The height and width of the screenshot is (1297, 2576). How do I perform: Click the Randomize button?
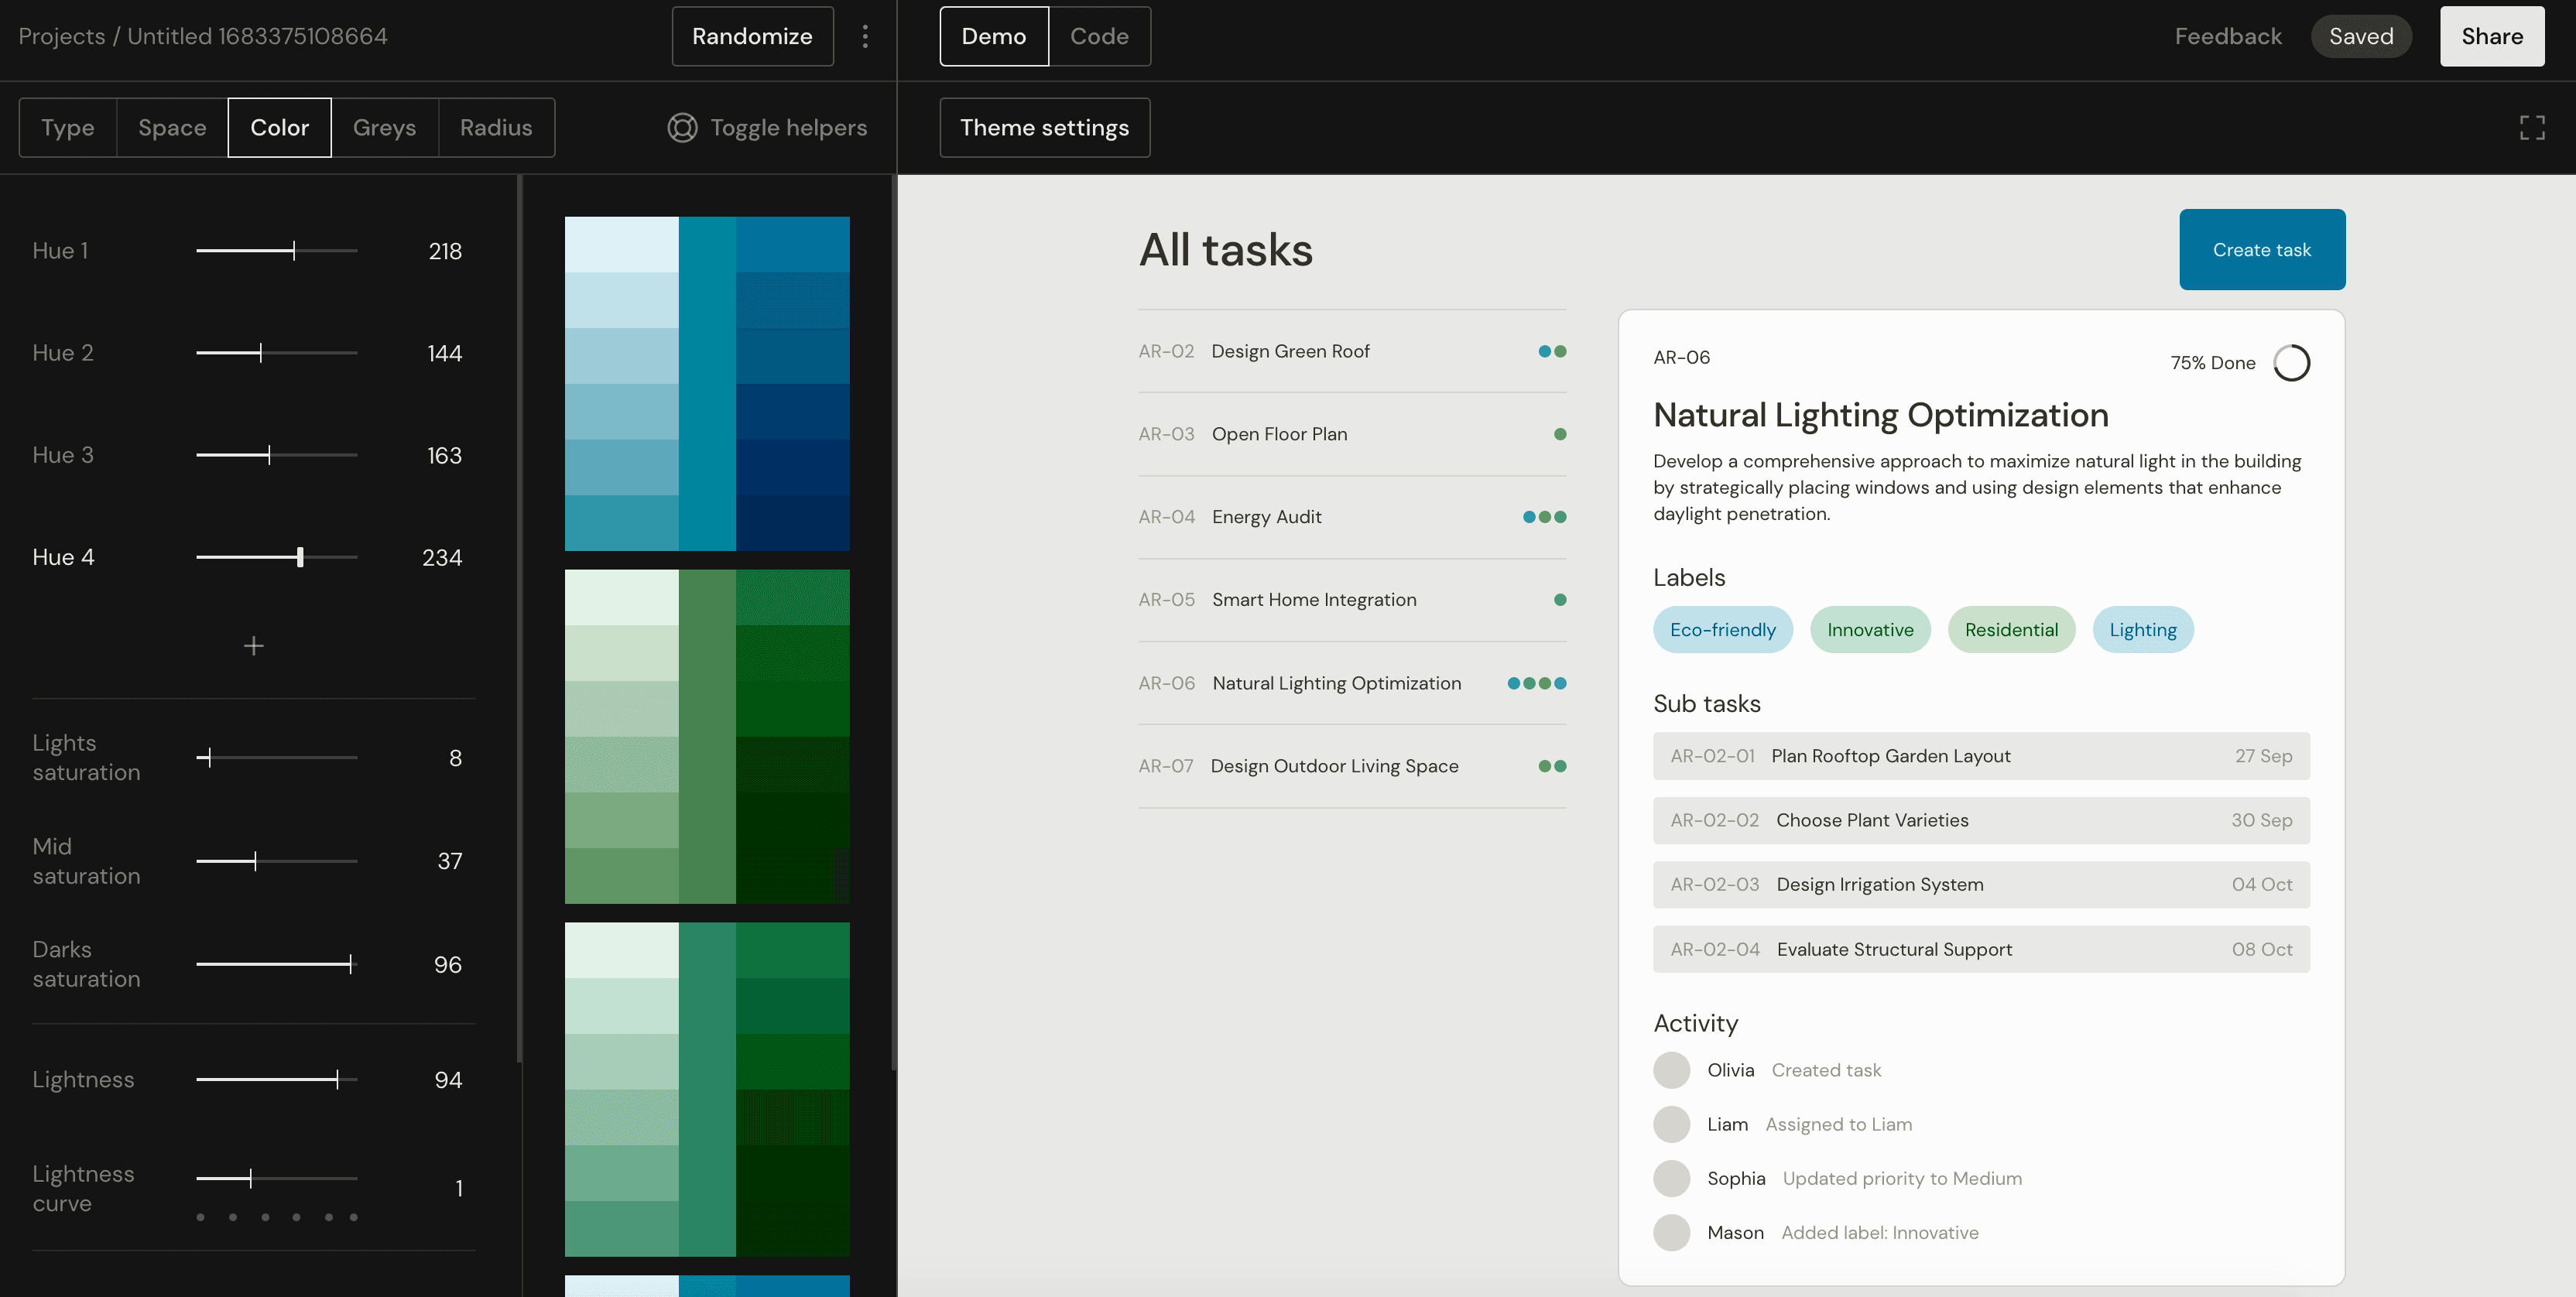click(752, 36)
